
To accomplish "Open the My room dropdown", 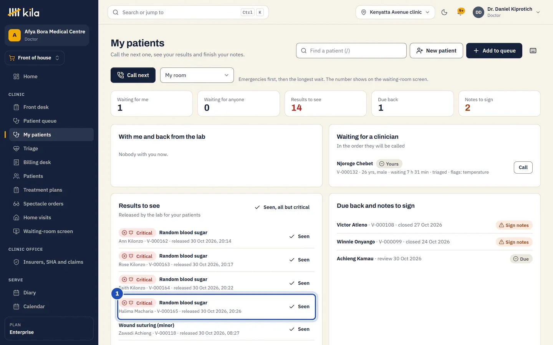I will coord(197,75).
